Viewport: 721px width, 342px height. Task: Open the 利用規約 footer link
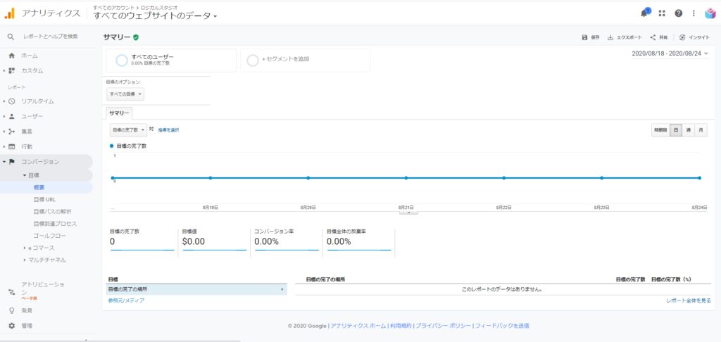[x=401, y=325]
